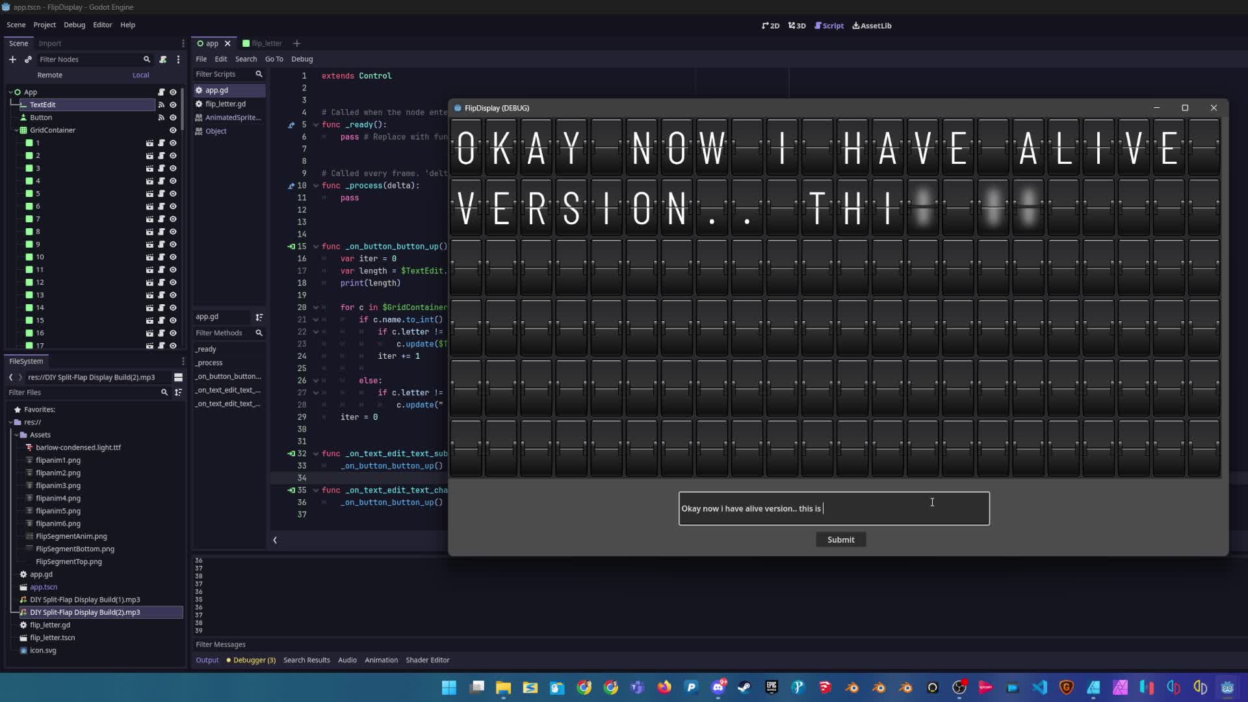Toggle visibility of the GridContainer node

[x=173, y=130]
